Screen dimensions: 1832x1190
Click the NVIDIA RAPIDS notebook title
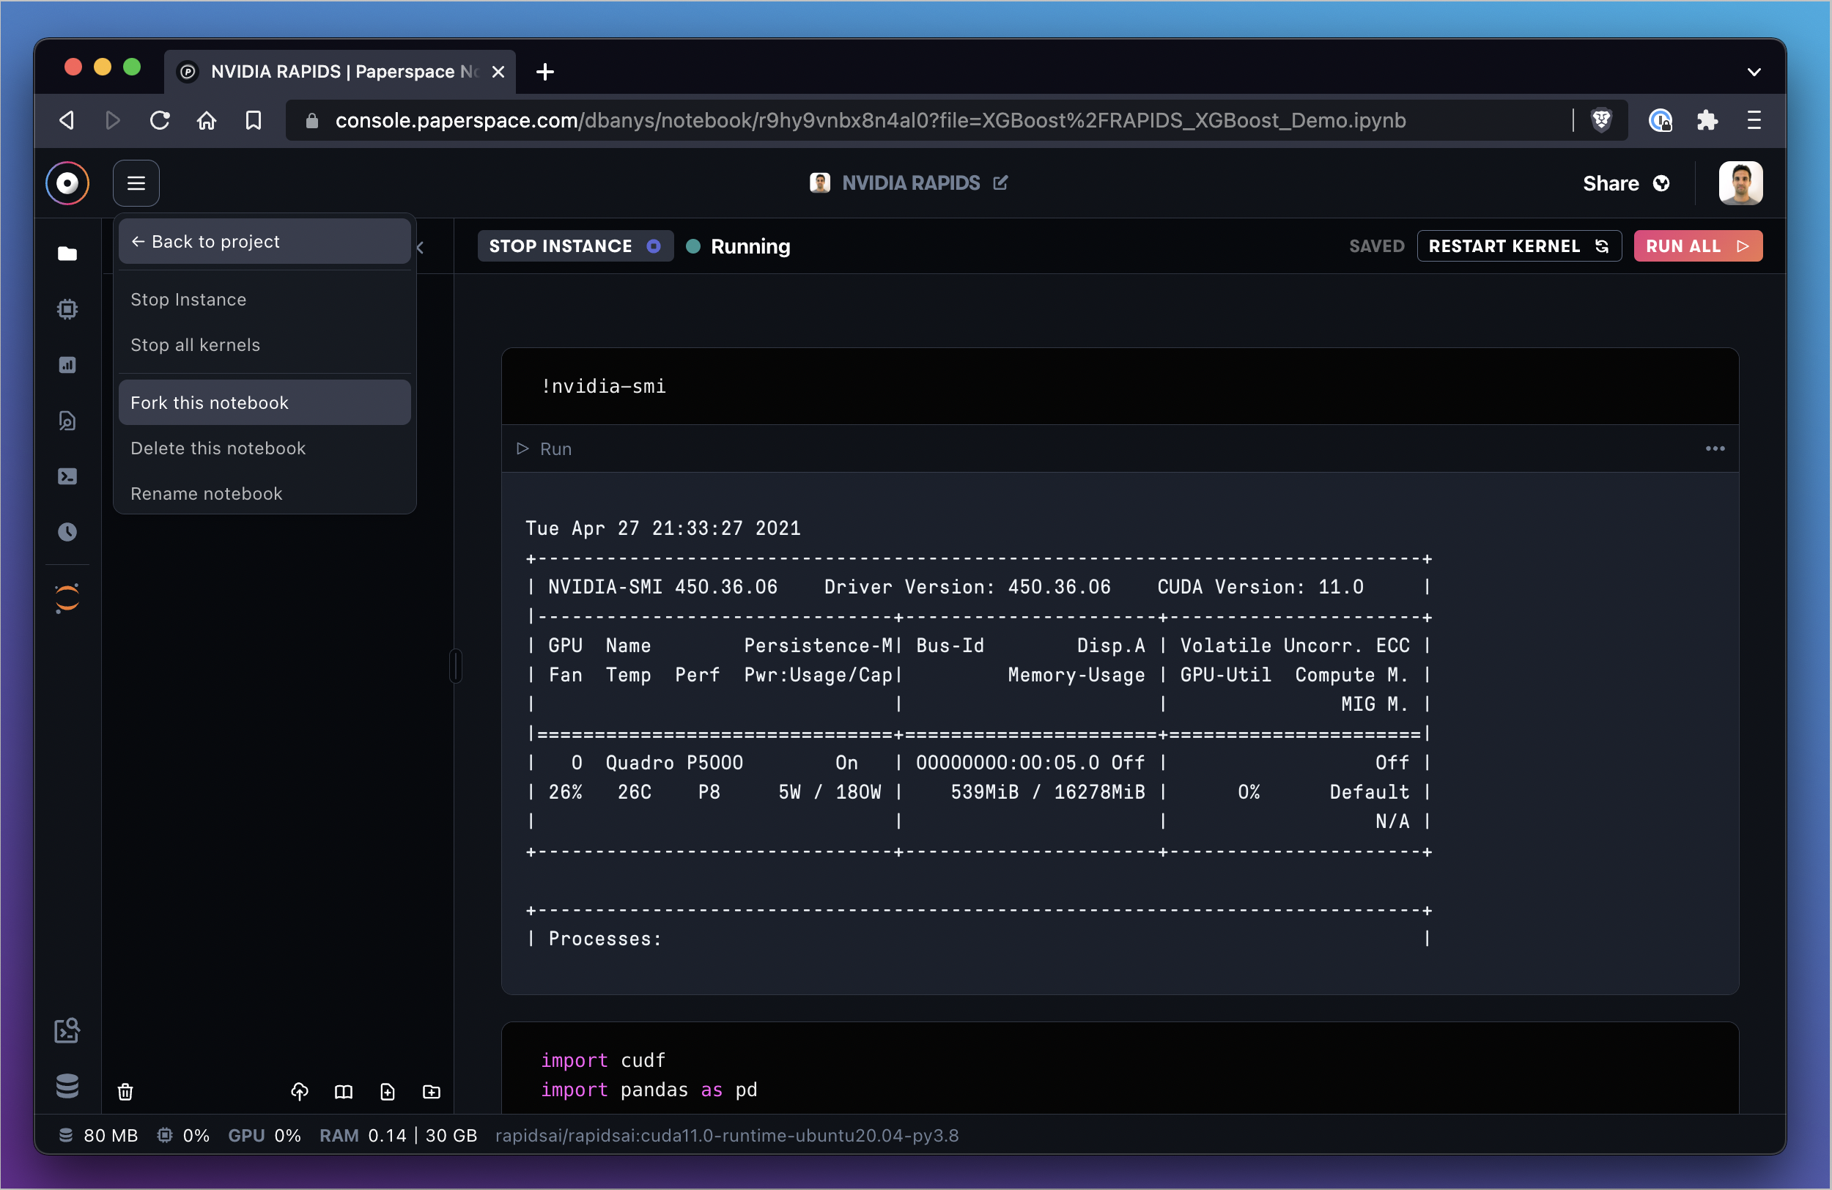911,182
